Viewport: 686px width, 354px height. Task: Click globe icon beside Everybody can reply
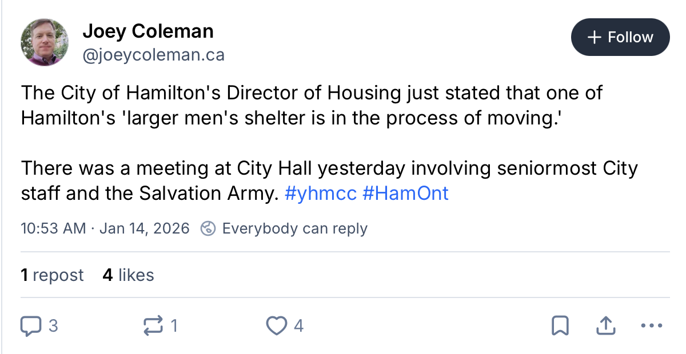coord(208,229)
